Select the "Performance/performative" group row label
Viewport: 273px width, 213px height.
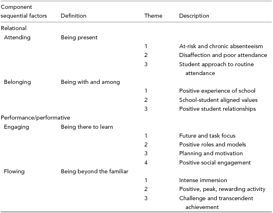35,118
